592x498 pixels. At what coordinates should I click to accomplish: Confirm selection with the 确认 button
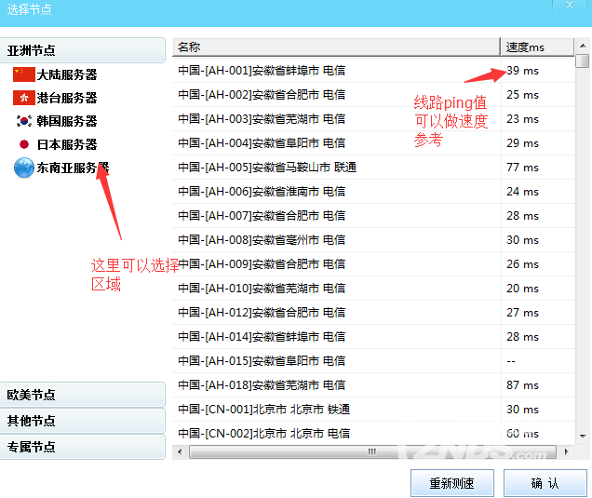coord(545,483)
